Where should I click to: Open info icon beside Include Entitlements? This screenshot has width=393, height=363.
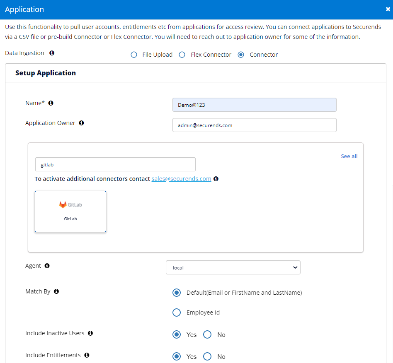pyautogui.click(x=87, y=355)
